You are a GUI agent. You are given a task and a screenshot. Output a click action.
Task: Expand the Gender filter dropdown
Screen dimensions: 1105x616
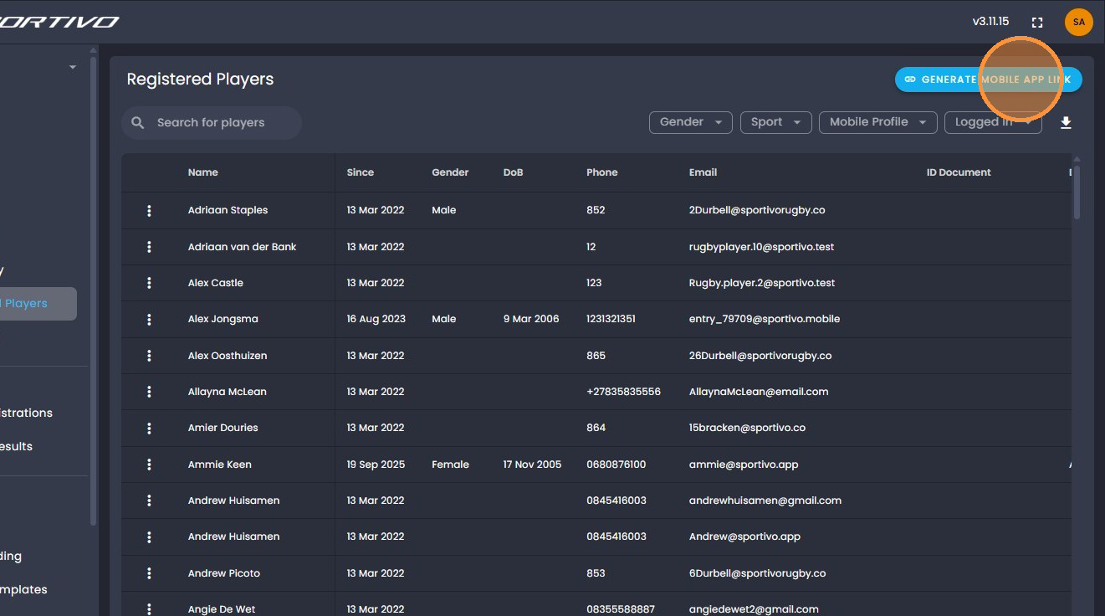point(690,122)
